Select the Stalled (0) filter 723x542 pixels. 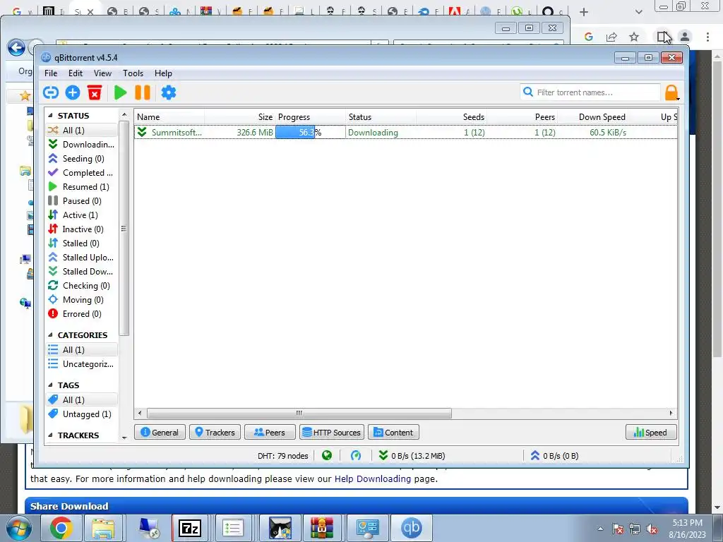click(82, 243)
